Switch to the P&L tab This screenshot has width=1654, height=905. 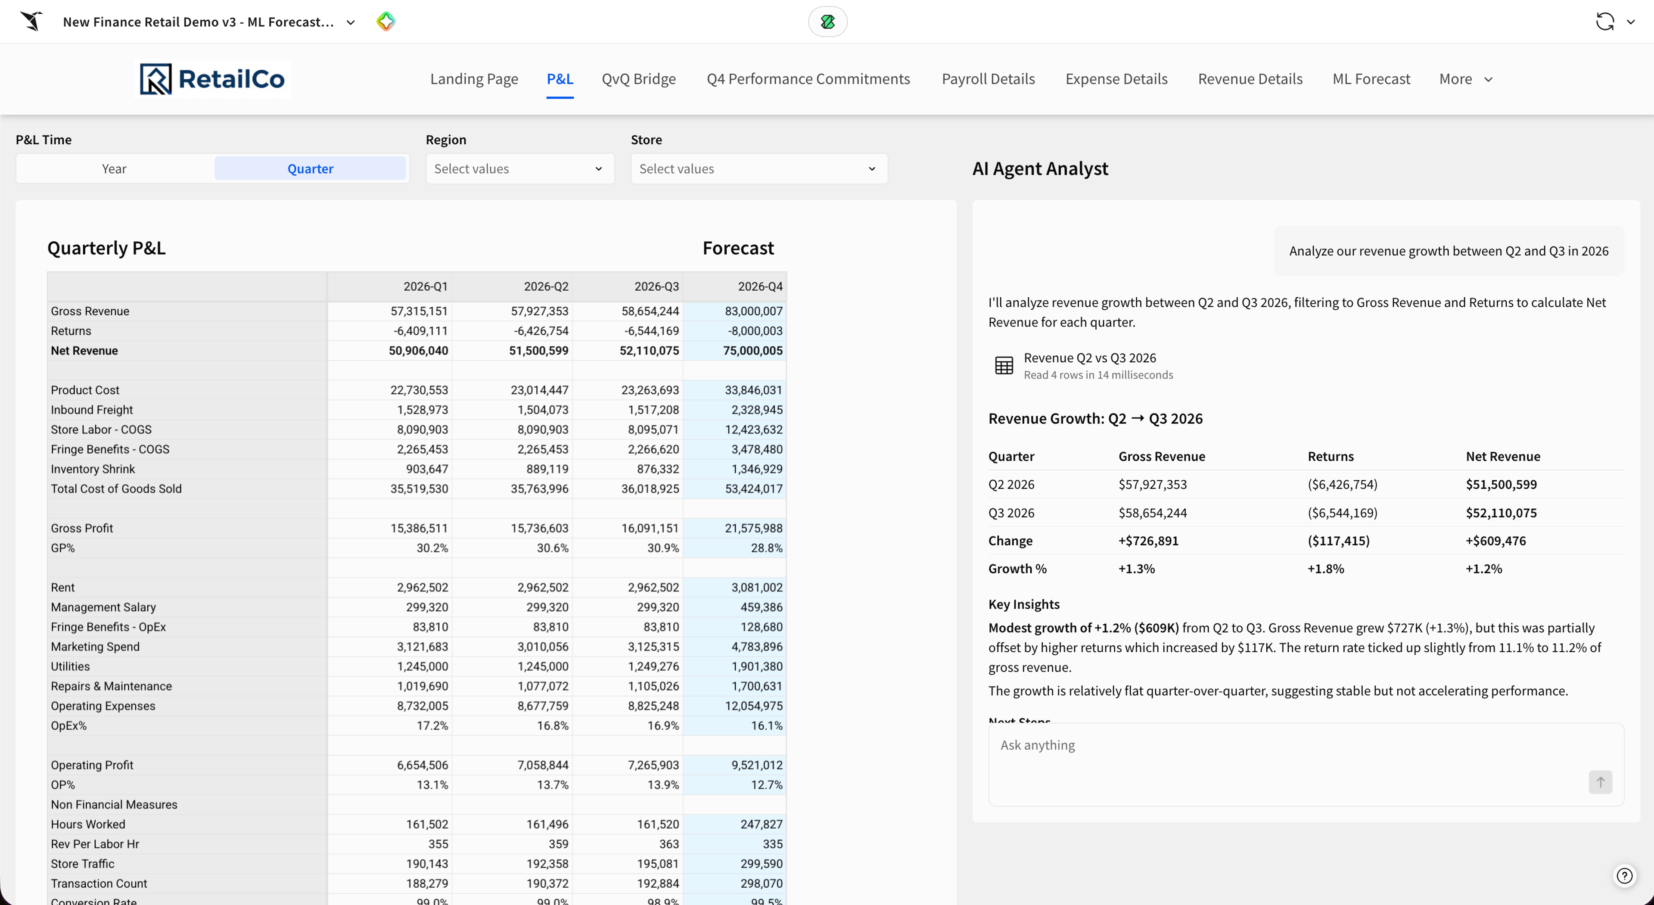tap(560, 79)
